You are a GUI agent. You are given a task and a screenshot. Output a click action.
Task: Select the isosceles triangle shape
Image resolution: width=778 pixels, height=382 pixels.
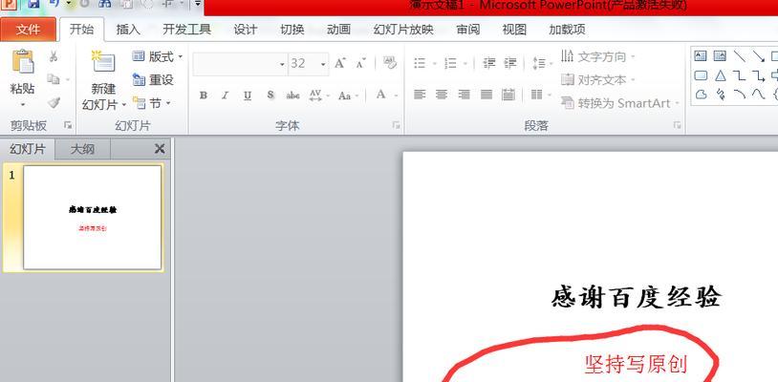click(720, 75)
